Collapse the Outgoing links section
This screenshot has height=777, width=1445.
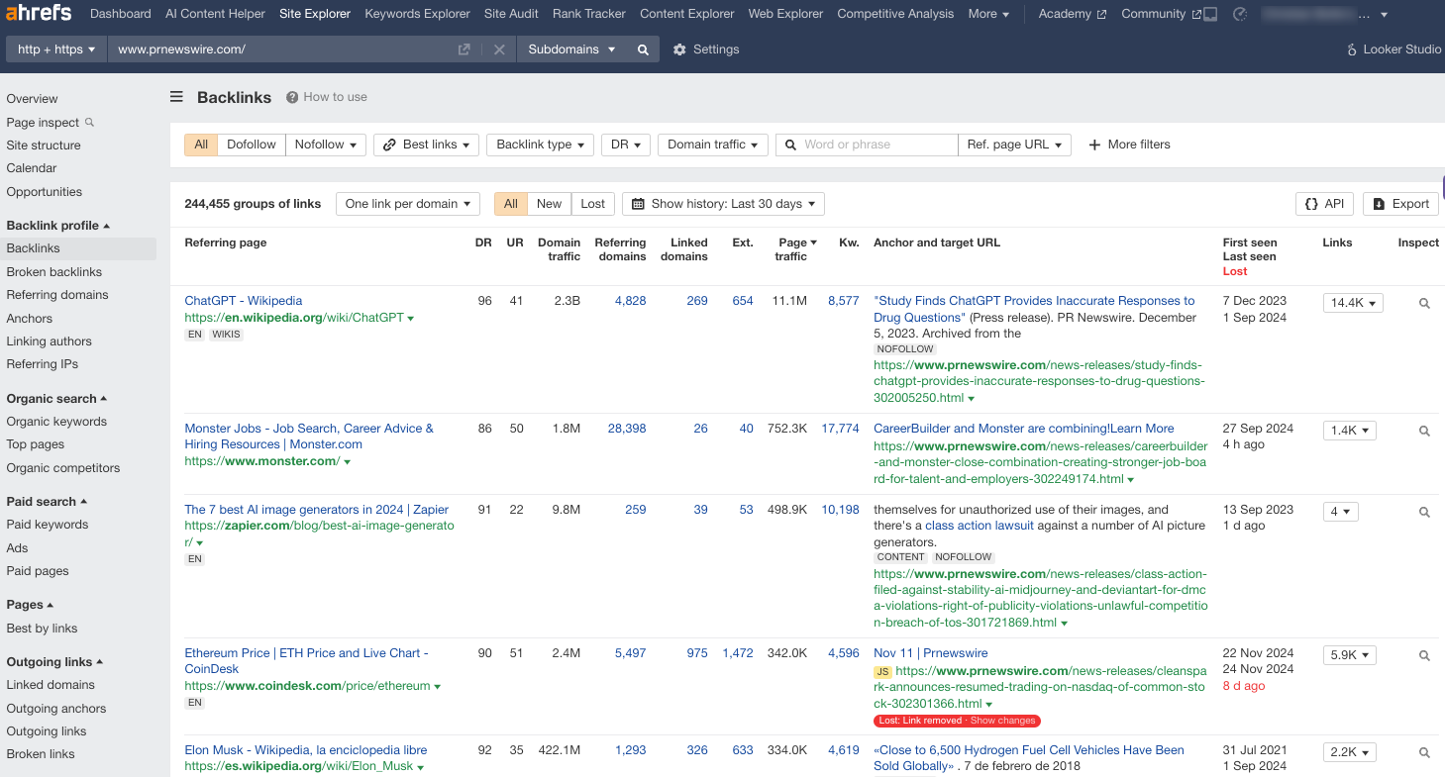coord(54,662)
